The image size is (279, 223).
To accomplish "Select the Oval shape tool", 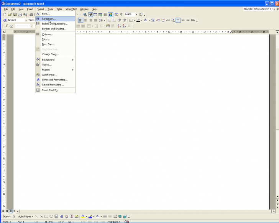I will (x=51, y=216).
